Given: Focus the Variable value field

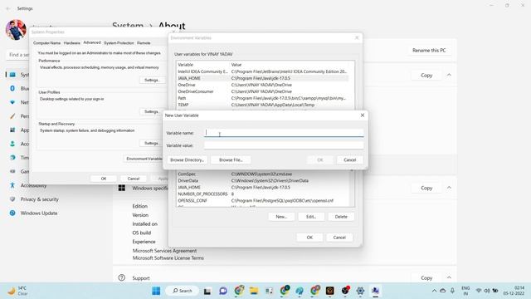Looking at the screenshot, I should [284, 145].
